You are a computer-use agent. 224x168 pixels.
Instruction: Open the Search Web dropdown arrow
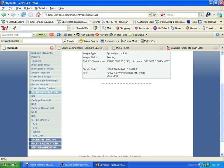point(92,28)
